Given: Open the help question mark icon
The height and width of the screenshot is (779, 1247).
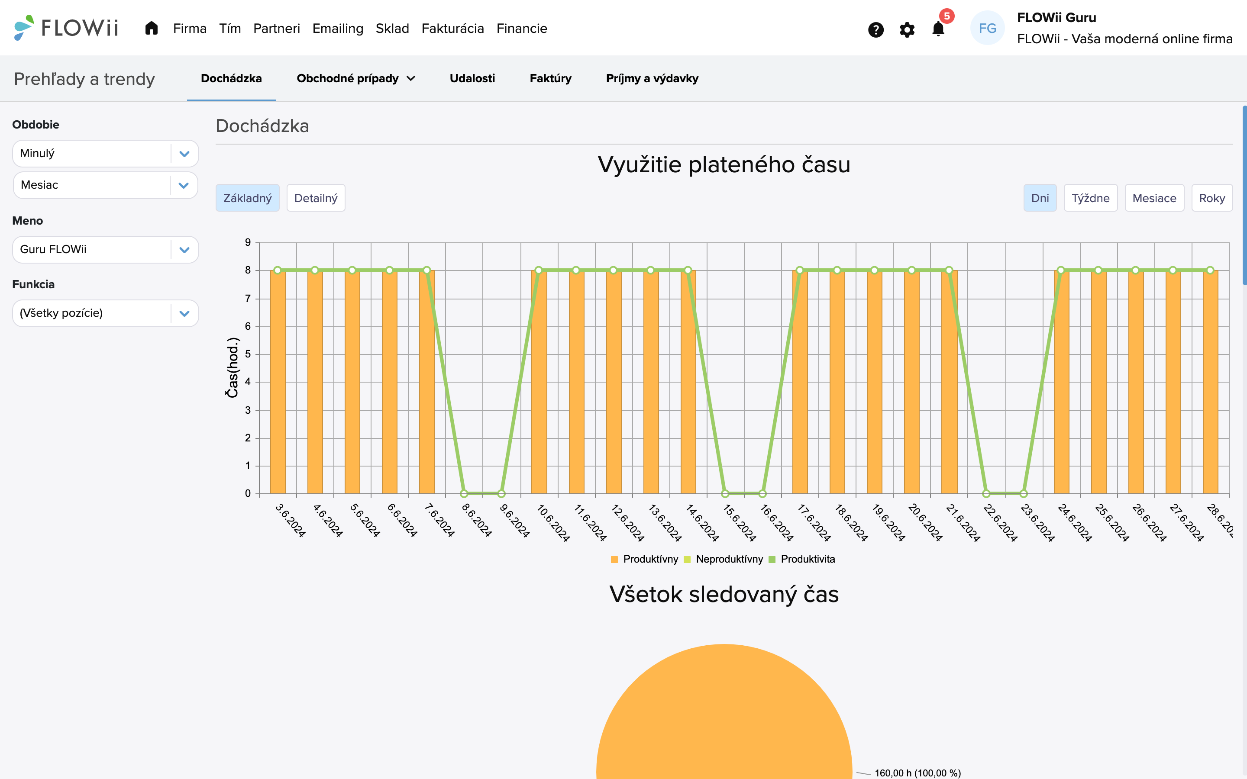Looking at the screenshot, I should [x=875, y=29].
